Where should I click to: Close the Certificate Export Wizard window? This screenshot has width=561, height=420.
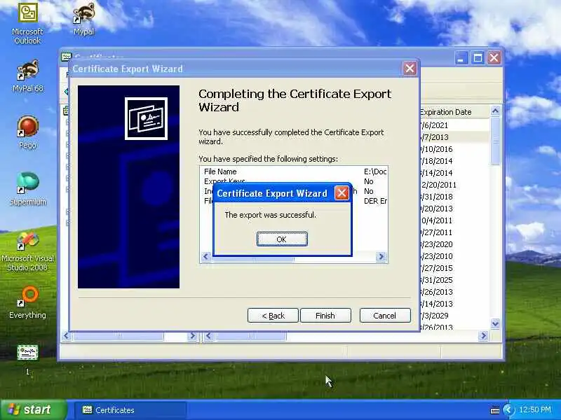[x=410, y=68]
